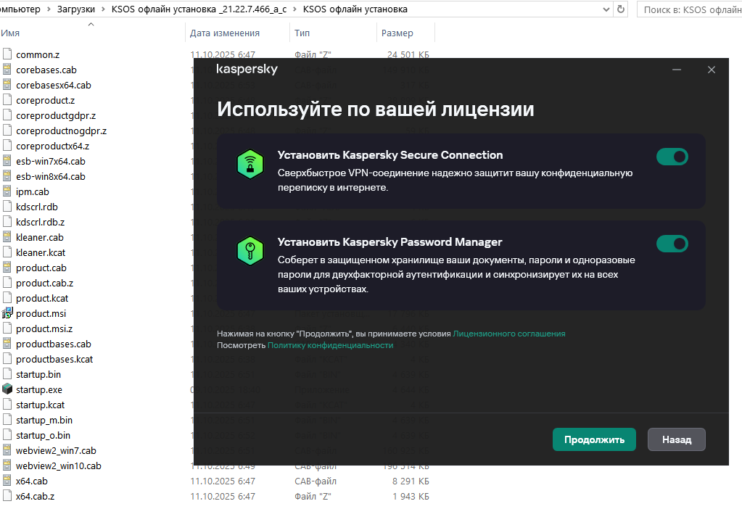Select the product.kcat file icon

[x=7, y=298]
